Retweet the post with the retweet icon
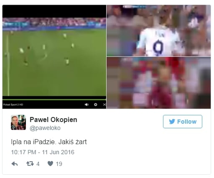214x178 pixels. pyautogui.click(x=30, y=164)
